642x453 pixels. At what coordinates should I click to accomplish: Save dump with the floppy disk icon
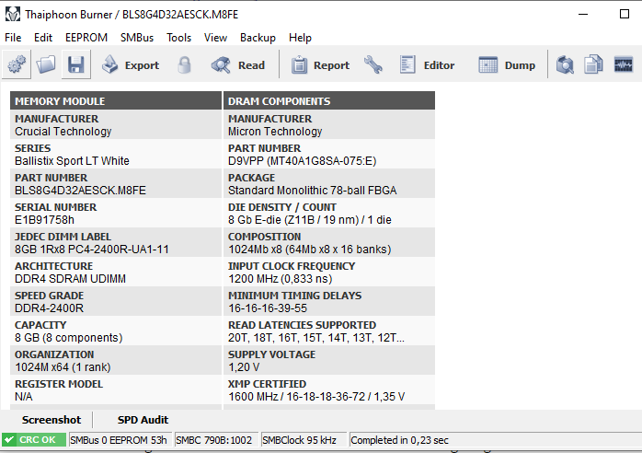75,64
